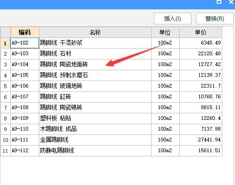Select code cell A9-106
This screenshot has width=235, height=185.
point(25,86)
